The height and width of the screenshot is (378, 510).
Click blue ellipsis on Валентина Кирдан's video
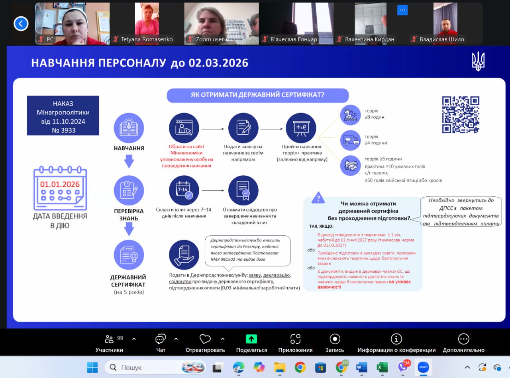click(402, 10)
